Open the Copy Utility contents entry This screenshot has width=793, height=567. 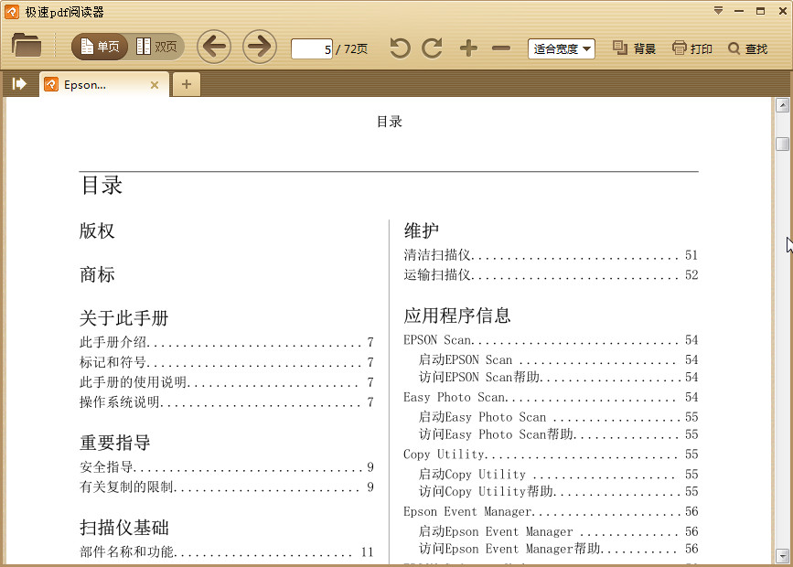pyautogui.click(x=551, y=455)
